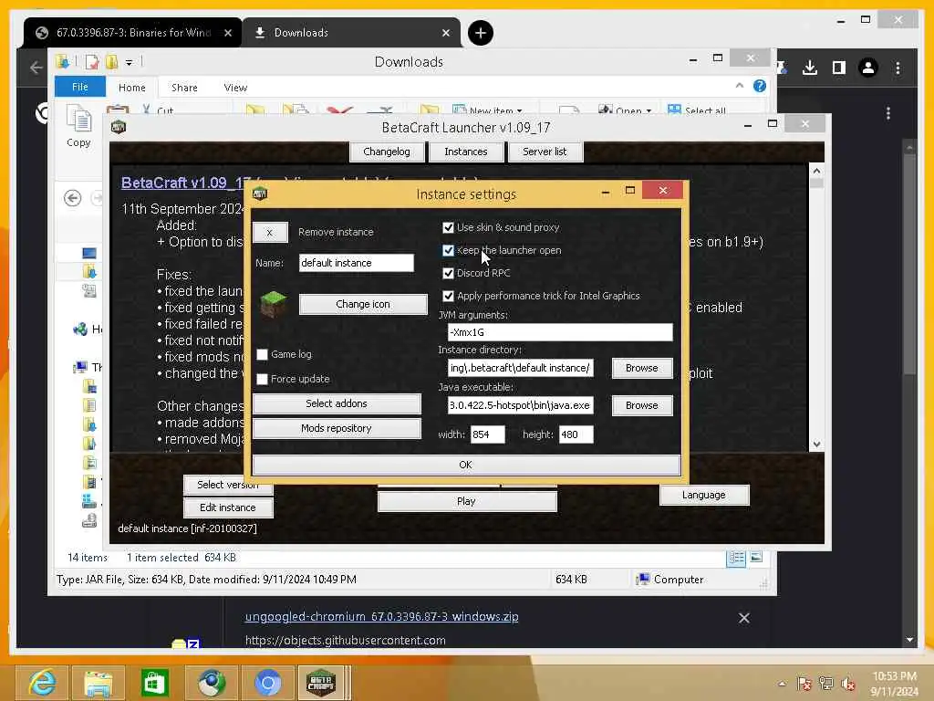Browse for the Java executable
This screenshot has height=701, width=934.
click(642, 405)
